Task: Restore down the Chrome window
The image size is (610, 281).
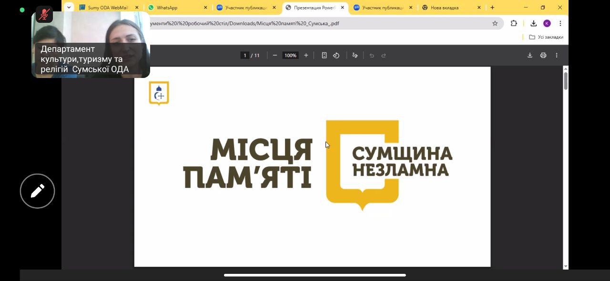Action: point(543,8)
